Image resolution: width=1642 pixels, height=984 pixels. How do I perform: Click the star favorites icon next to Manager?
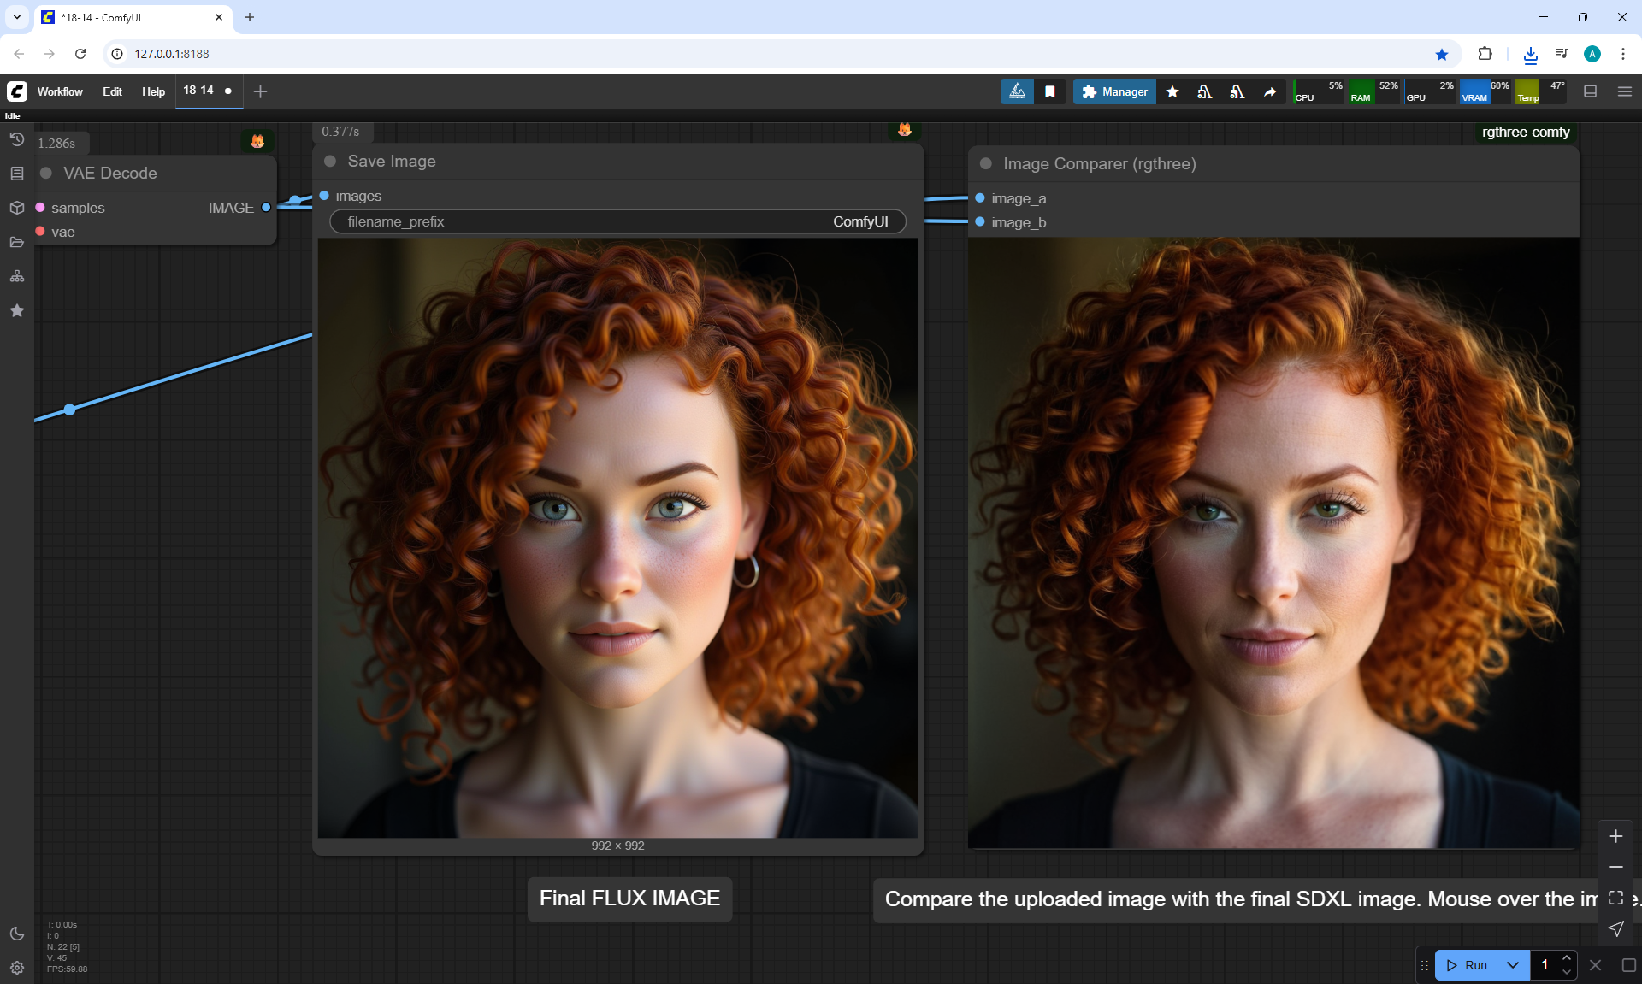click(x=1172, y=91)
